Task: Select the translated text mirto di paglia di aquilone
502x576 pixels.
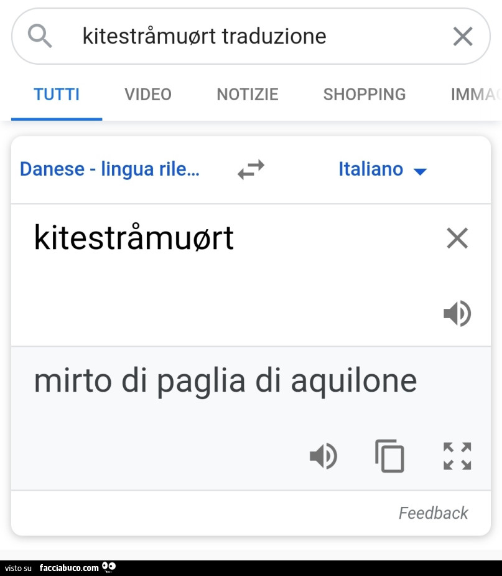Action: [225, 381]
